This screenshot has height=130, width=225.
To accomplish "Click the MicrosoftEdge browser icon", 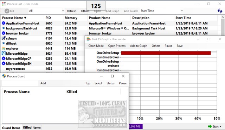I will tap(4, 53).
